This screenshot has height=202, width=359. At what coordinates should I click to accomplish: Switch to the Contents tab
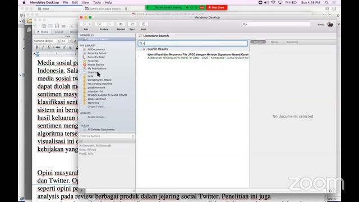pos(292,42)
